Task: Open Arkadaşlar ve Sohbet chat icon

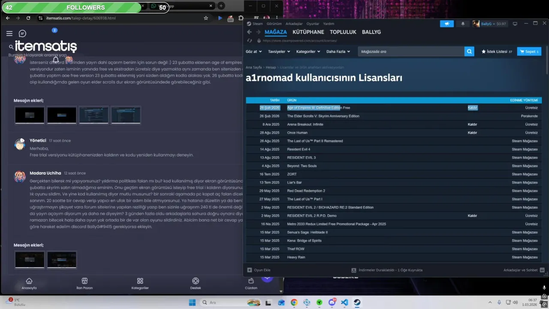Action: pyautogui.click(x=542, y=270)
